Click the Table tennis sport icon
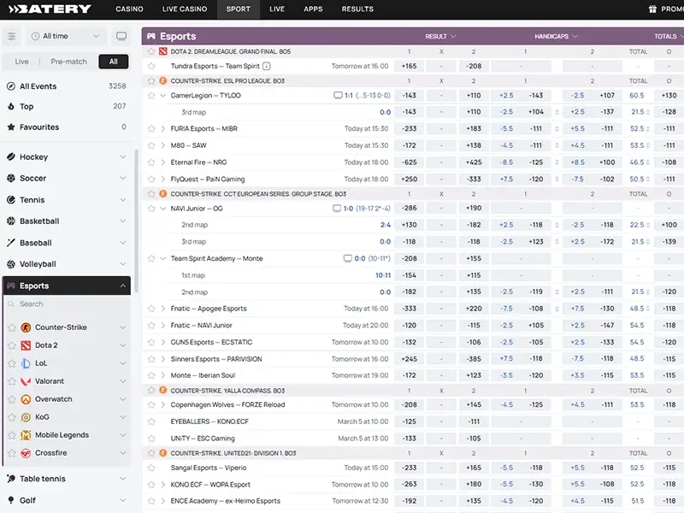 click(x=11, y=479)
